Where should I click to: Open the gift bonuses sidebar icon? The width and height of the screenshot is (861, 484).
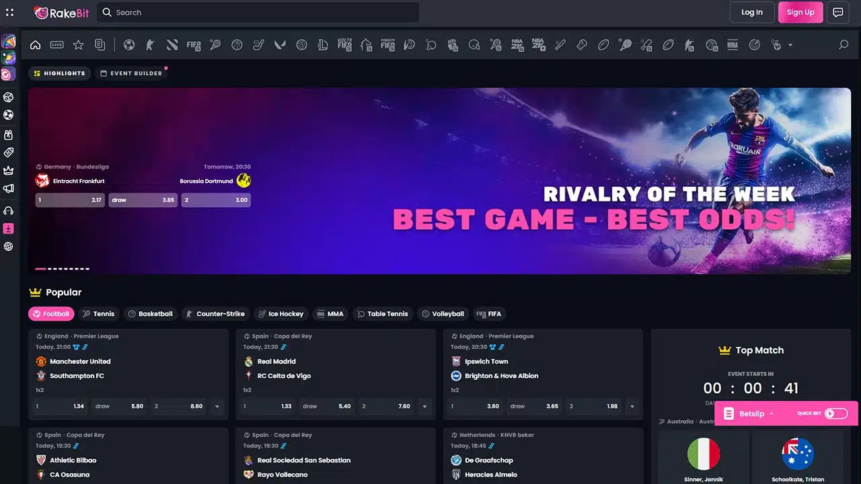[x=8, y=134]
